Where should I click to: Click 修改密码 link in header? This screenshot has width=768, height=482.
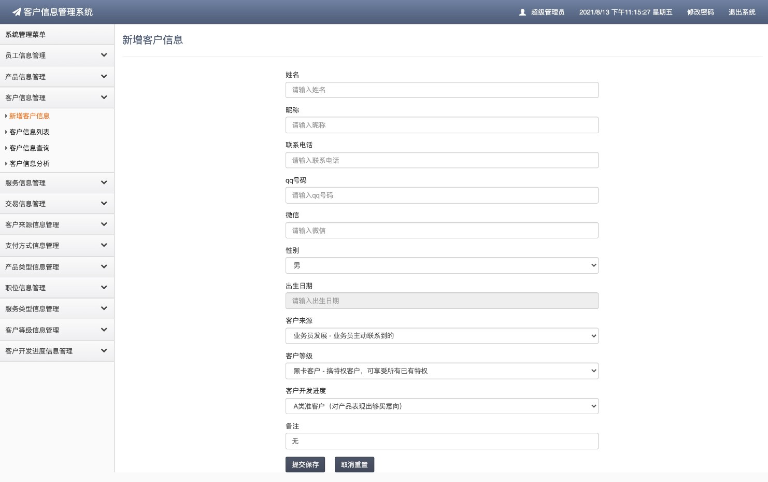point(700,12)
